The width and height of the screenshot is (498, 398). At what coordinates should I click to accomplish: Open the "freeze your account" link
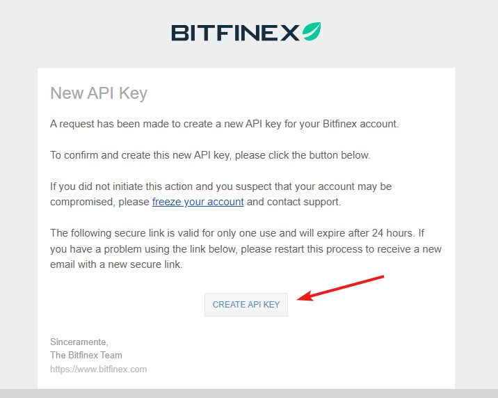pos(198,202)
